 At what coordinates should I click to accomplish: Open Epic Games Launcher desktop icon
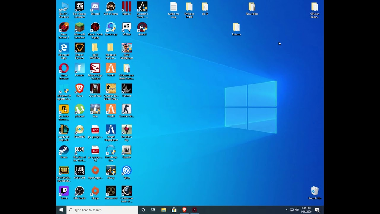tap(80, 10)
